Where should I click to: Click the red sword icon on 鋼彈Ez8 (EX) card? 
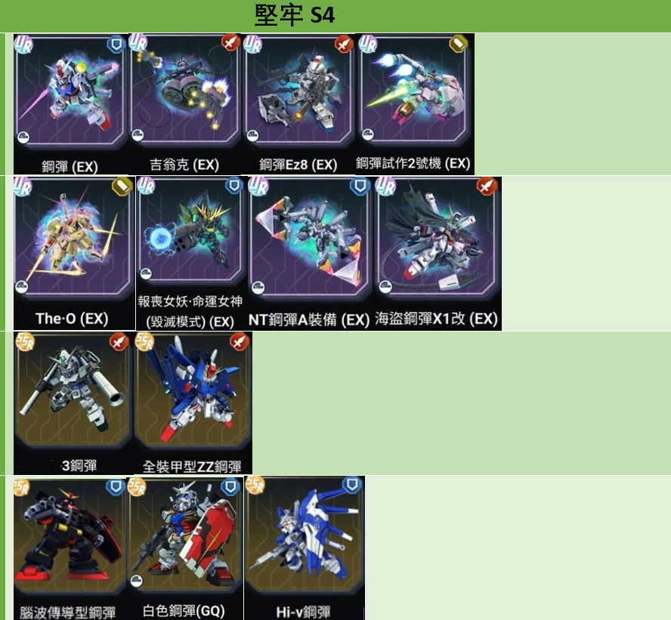[344, 44]
